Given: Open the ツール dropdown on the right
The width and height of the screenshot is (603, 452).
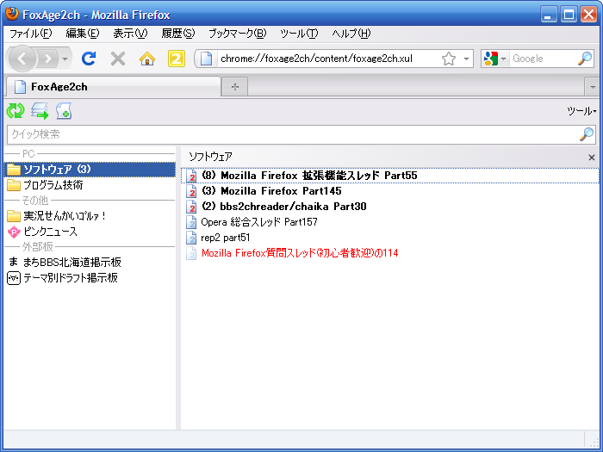Looking at the screenshot, I should 581,111.
